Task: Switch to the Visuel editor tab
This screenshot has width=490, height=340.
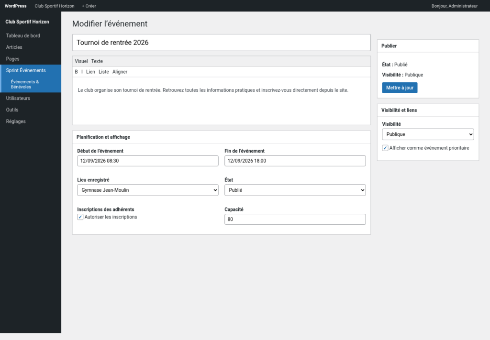Action: [81, 61]
